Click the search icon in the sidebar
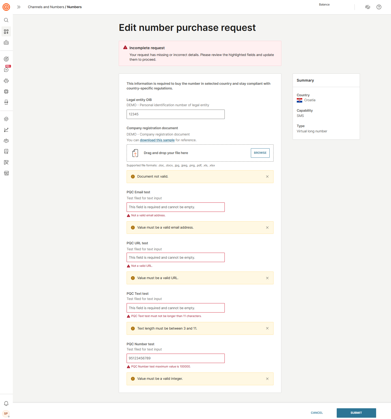Image resolution: width=391 pixels, height=419 pixels. point(6,20)
